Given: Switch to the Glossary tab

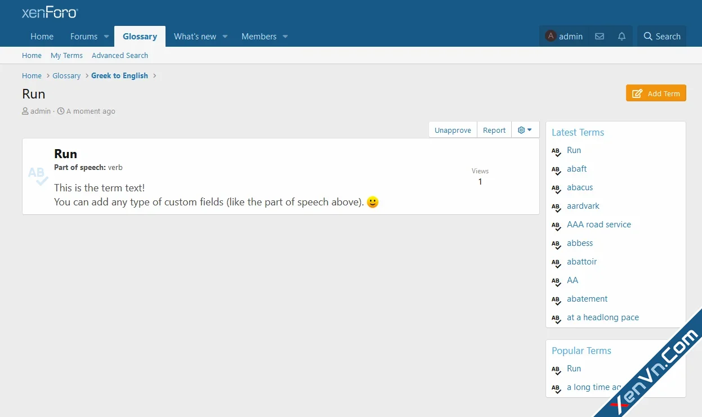Looking at the screenshot, I should click(x=140, y=37).
